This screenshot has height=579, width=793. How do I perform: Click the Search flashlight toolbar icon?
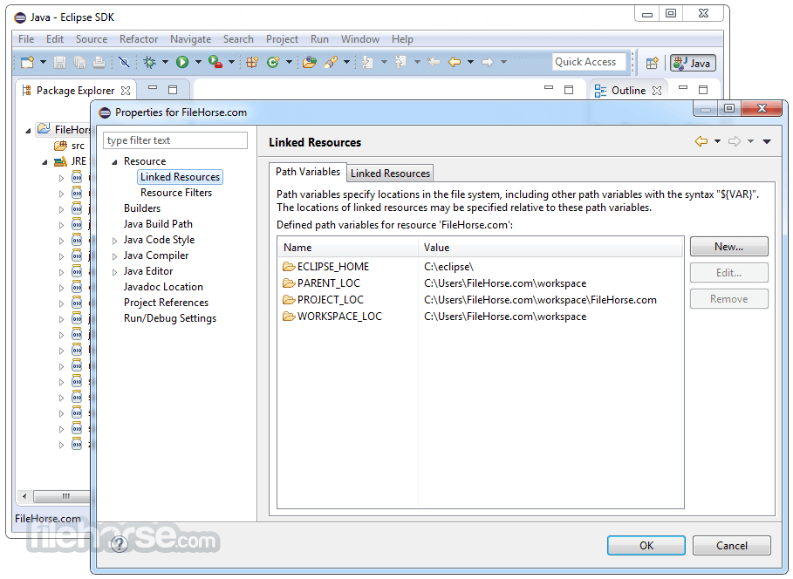(x=331, y=62)
